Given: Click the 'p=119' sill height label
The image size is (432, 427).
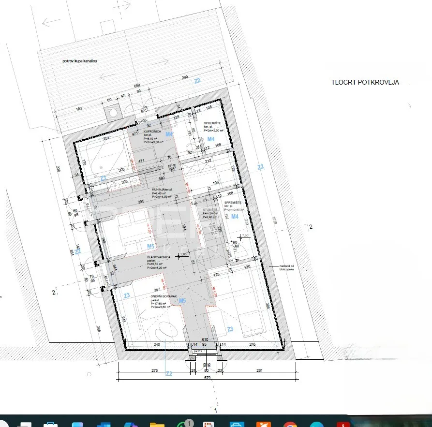Looking at the screenshot, I should (x=198, y=351).
